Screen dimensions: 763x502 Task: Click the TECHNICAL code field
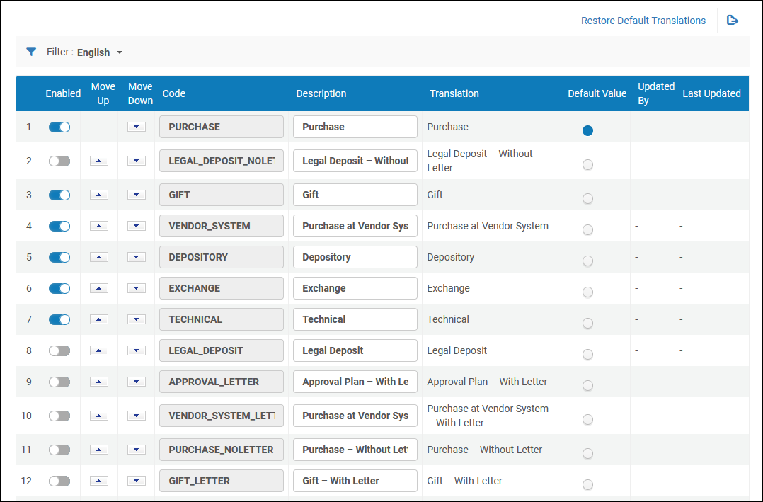pos(222,319)
